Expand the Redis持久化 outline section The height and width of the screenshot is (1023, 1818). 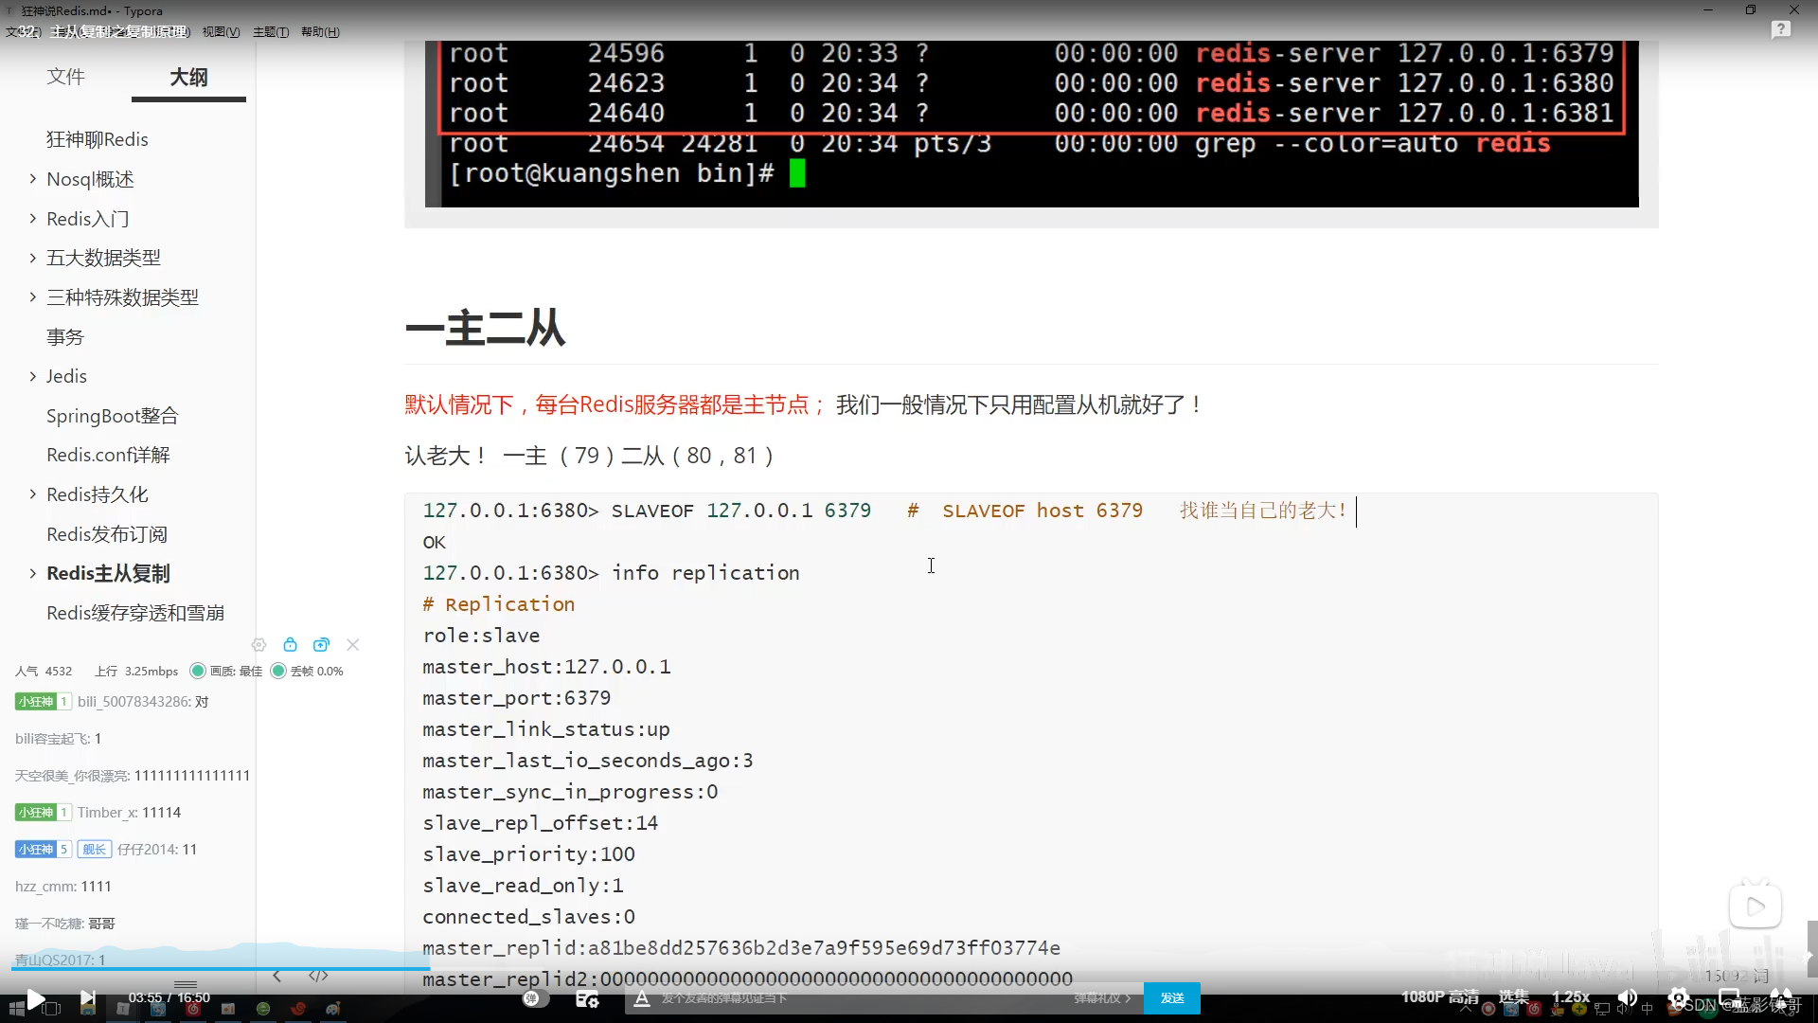pyautogui.click(x=33, y=494)
